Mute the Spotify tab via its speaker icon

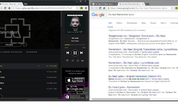click(x=19, y=4)
